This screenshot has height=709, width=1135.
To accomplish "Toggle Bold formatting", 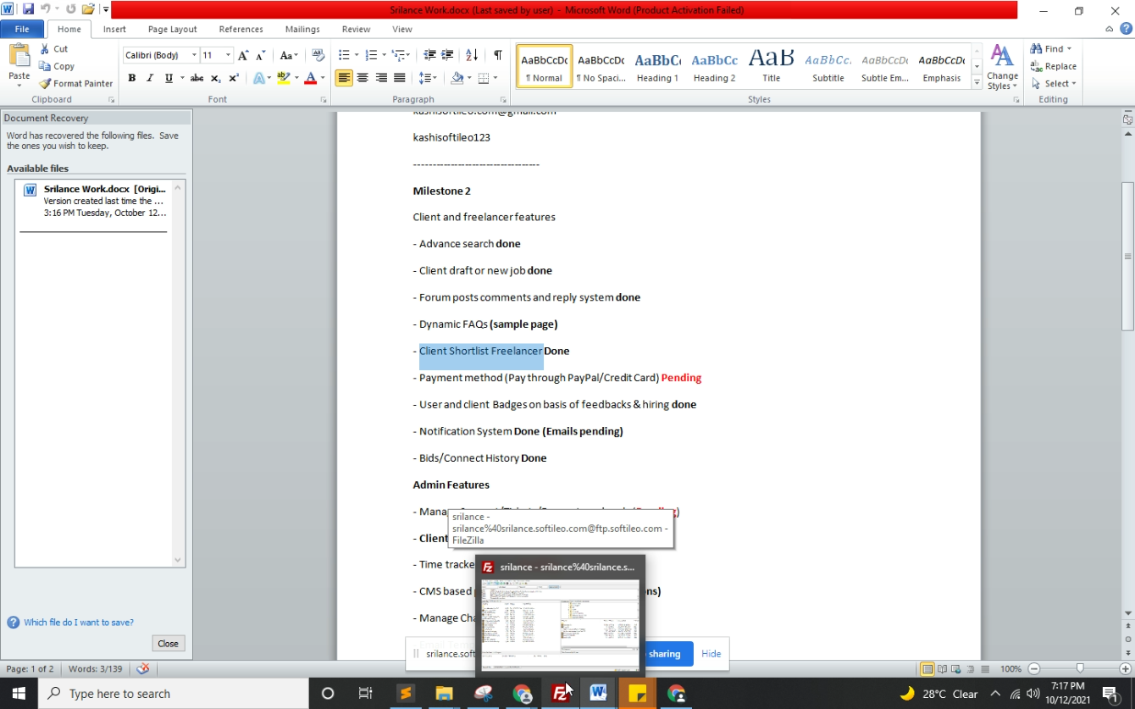I will click(x=131, y=78).
